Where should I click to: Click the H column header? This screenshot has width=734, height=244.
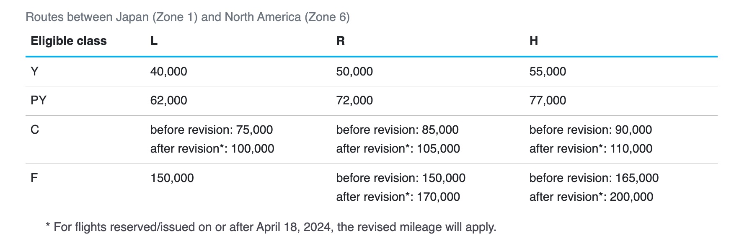[533, 41]
